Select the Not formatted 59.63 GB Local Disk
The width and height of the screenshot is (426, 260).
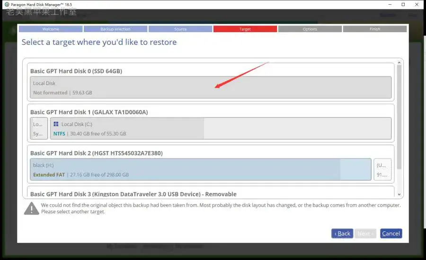point(211,87)
